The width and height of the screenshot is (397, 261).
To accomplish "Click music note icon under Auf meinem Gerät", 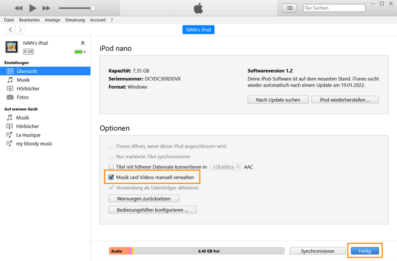I will 10,118.
